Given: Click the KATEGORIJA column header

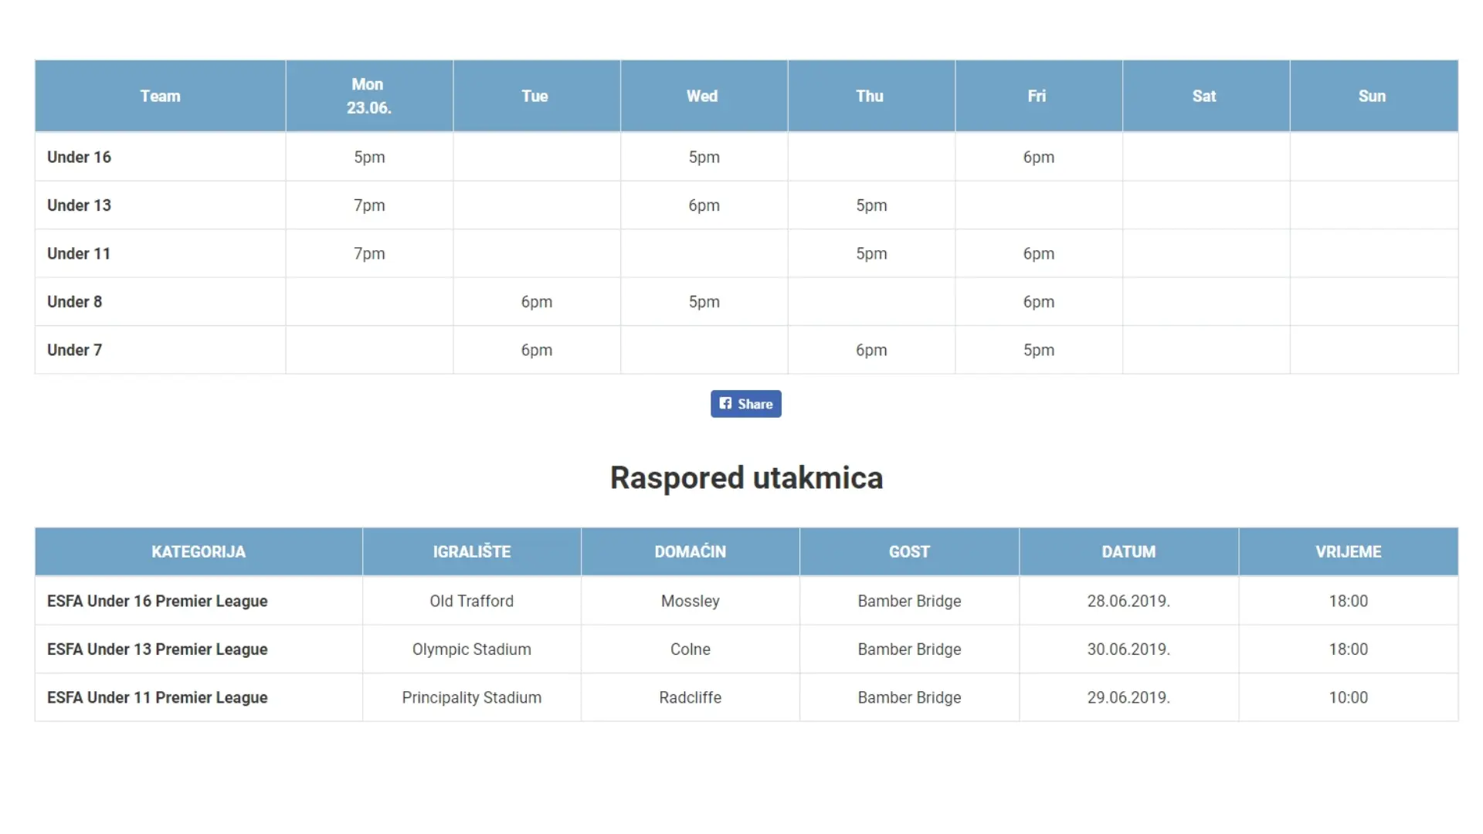Looking at the screenshot, I should pos(199,551).
